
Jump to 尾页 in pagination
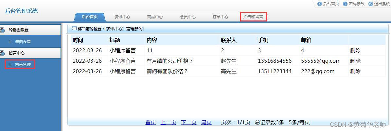[x=206, y=122]
